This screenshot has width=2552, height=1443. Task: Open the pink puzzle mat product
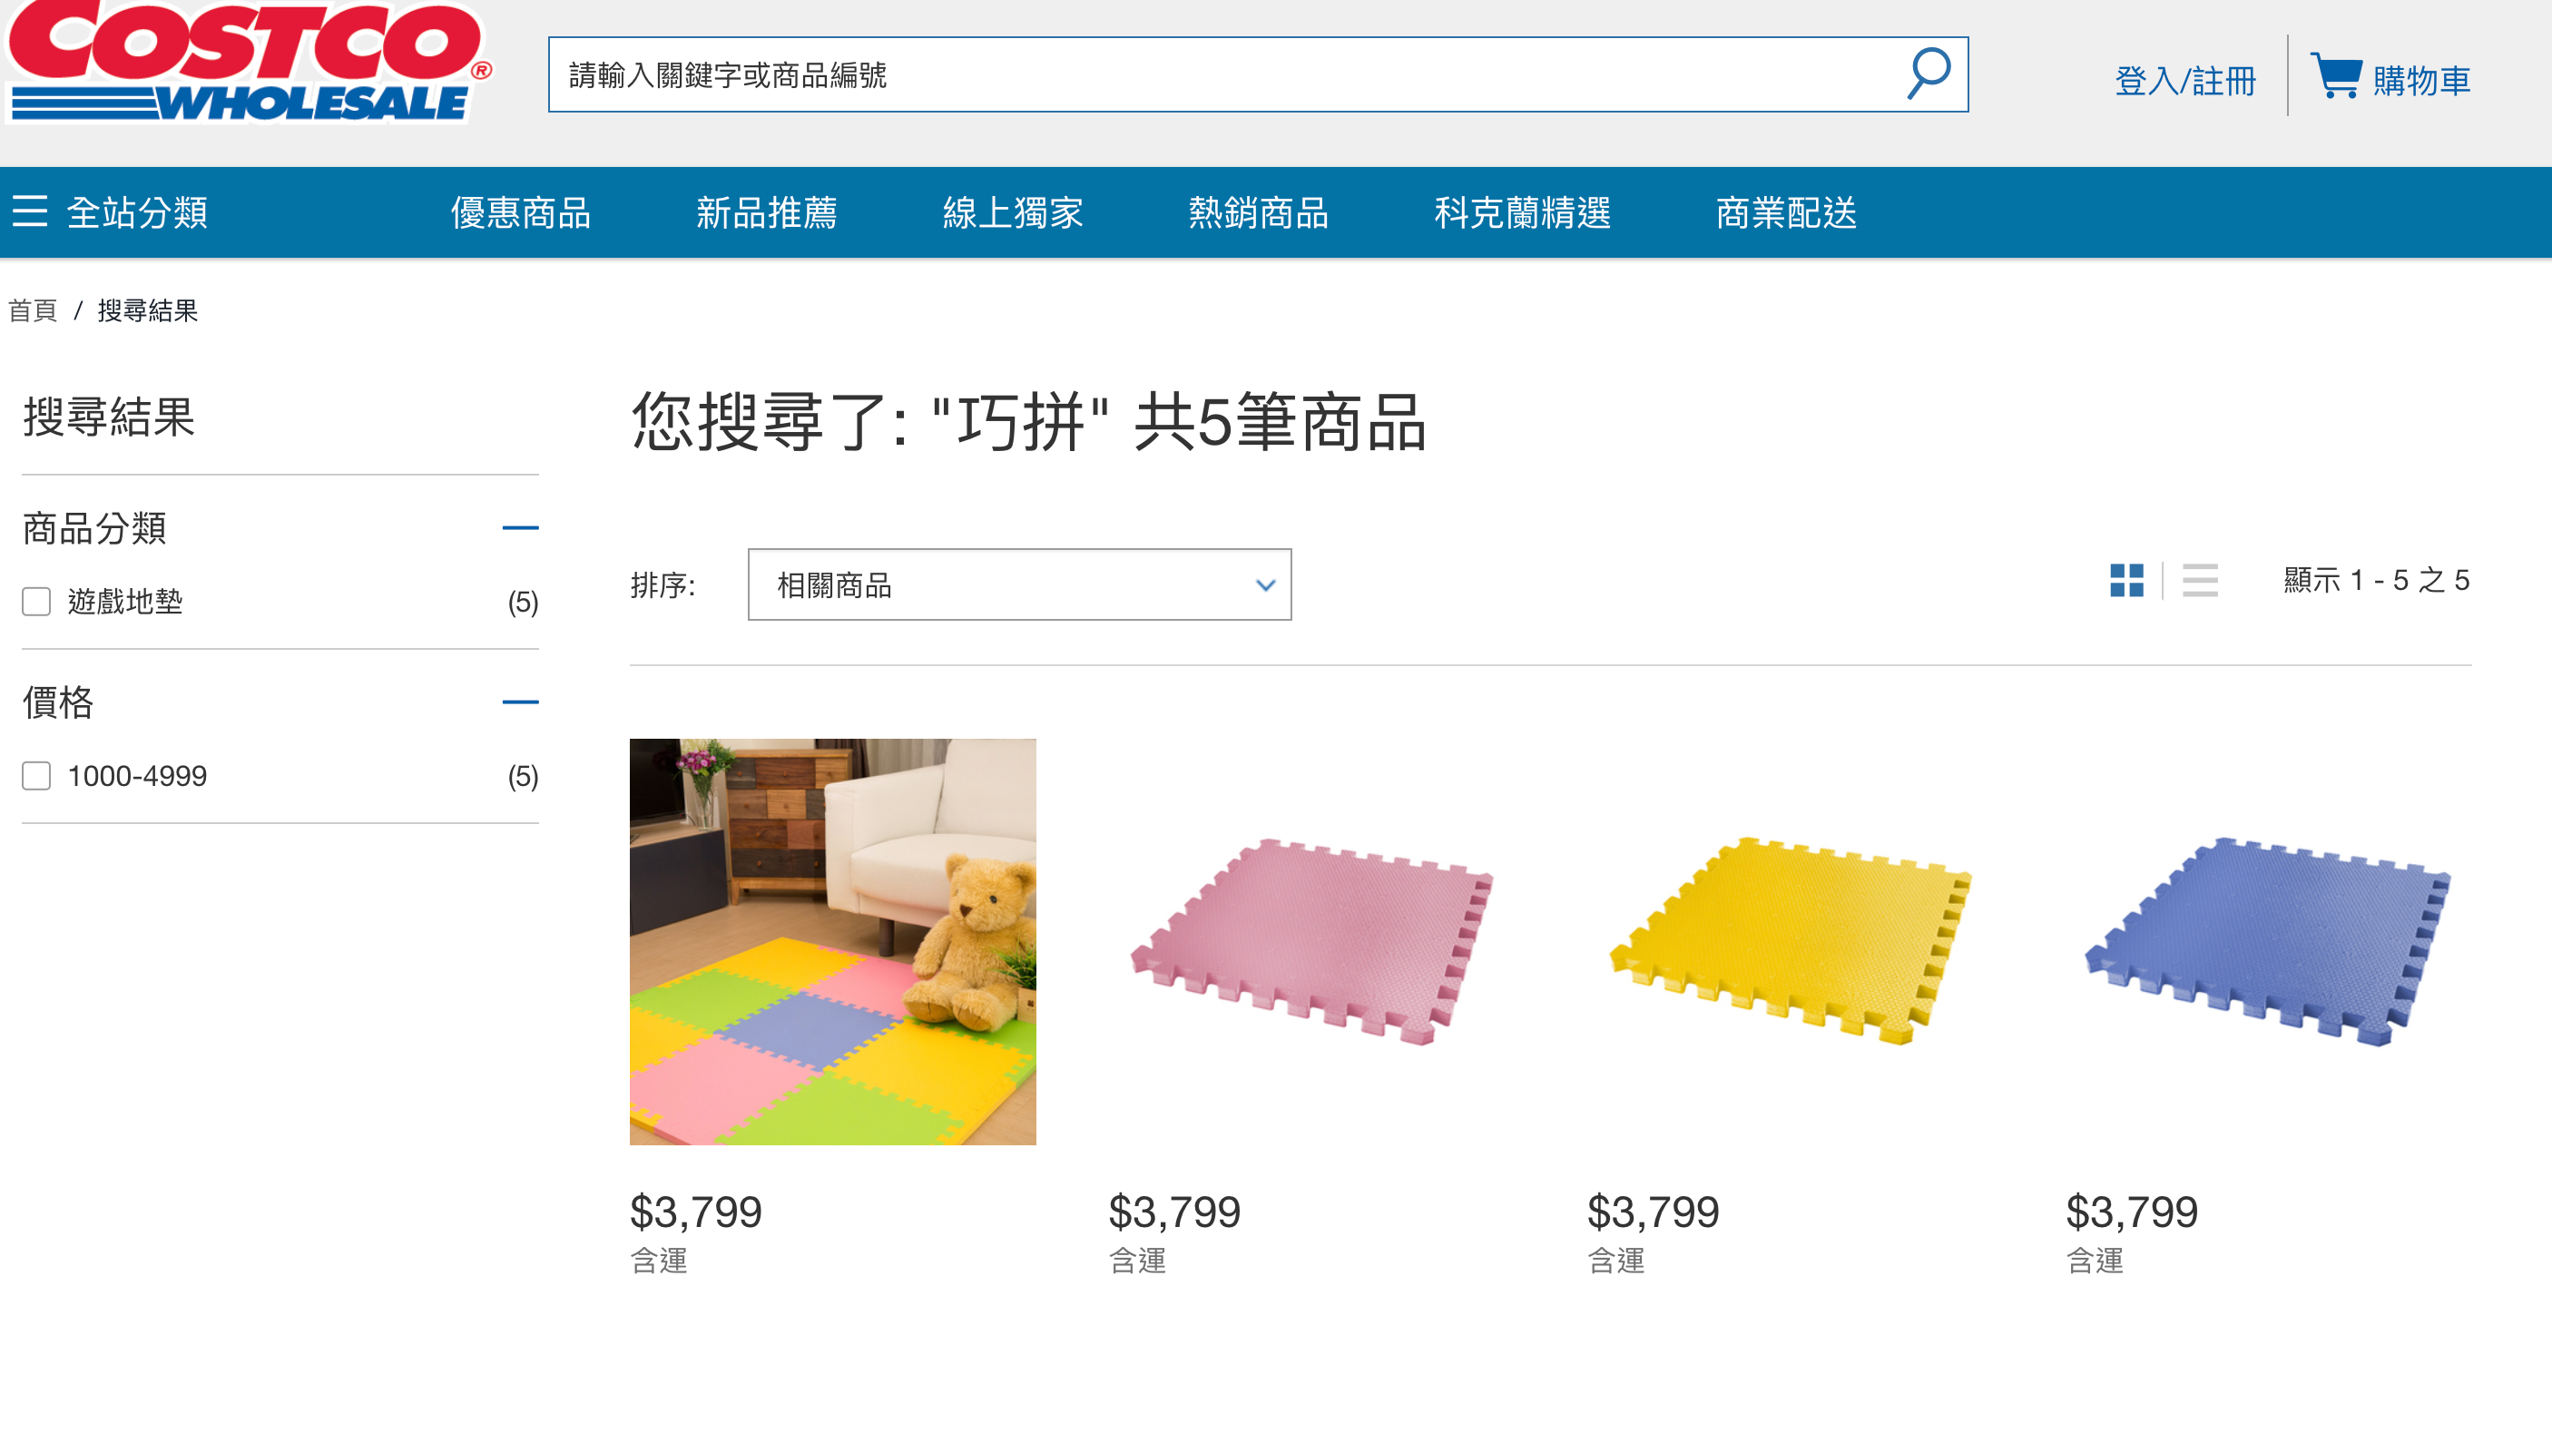click(1311, 940)
